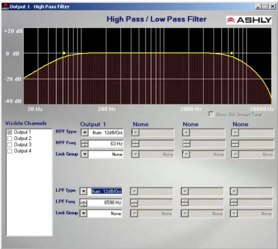Viewport: 278px width, 249px height.
Task: Open the Output 1 LPF Type dropdown
Action: (83, 191)
